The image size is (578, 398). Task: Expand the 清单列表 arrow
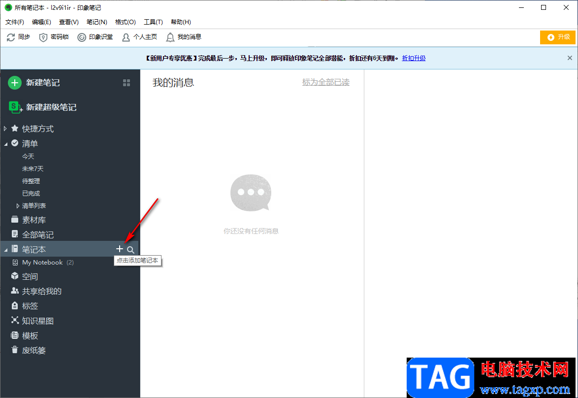18,206
